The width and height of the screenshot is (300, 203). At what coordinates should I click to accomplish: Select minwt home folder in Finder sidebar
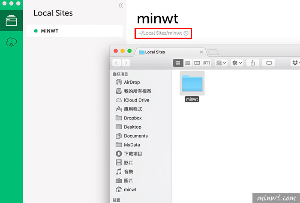(x=126, y=189)
